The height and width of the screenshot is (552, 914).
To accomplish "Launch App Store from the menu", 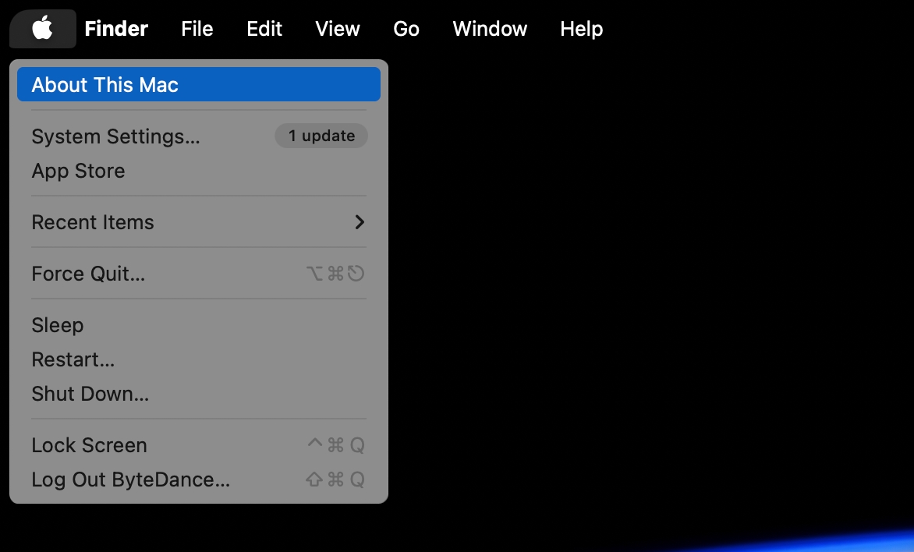I will coord(78,171).
